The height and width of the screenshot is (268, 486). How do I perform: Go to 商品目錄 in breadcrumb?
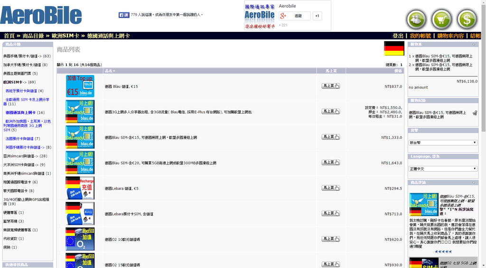33,36
